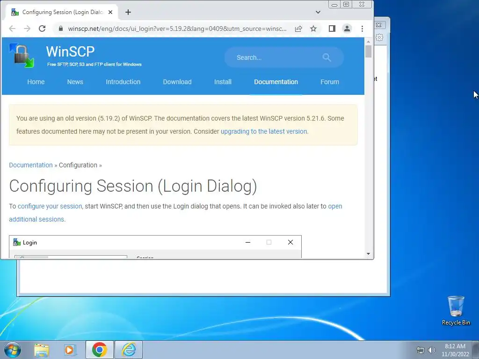Close the background window behind Chrome
The width and height of the screenshot is (479, 359).
379,25
